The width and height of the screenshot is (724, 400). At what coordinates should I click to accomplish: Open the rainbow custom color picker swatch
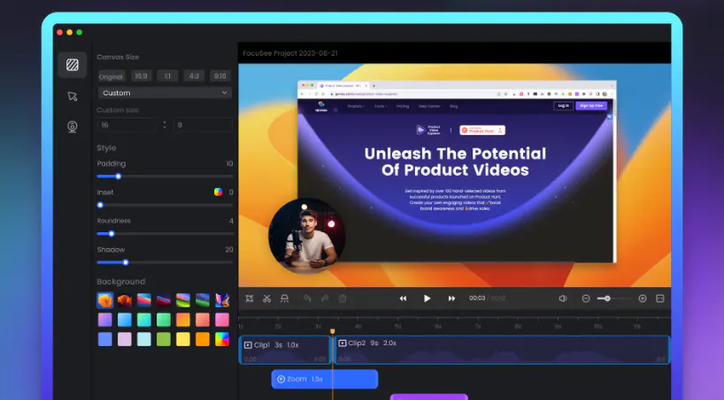click(222, 339)
